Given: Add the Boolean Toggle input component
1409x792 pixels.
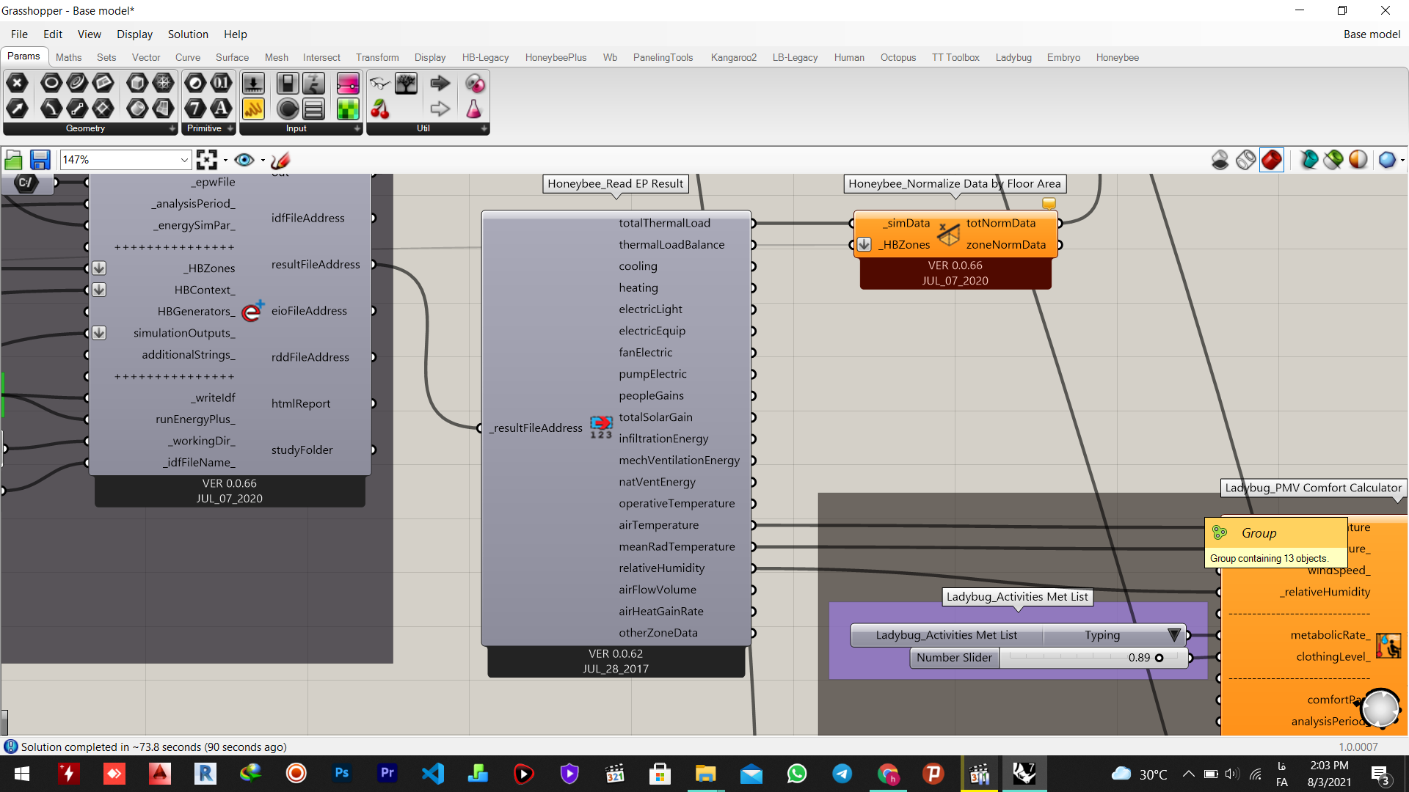Looking at the screenshot, I should pyautogui.click(x=288, y=83).
